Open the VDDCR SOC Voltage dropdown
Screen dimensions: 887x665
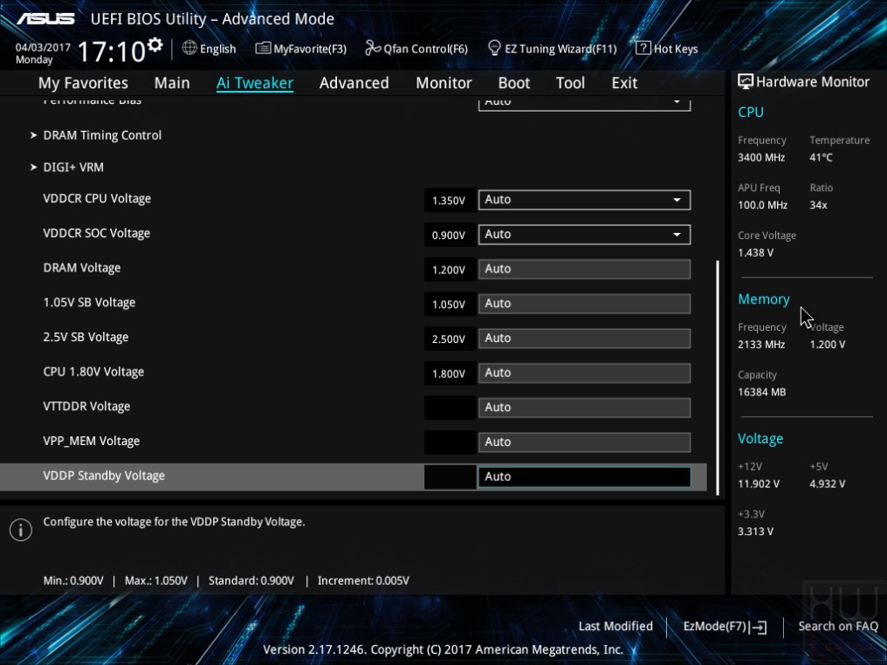point(584,234)
